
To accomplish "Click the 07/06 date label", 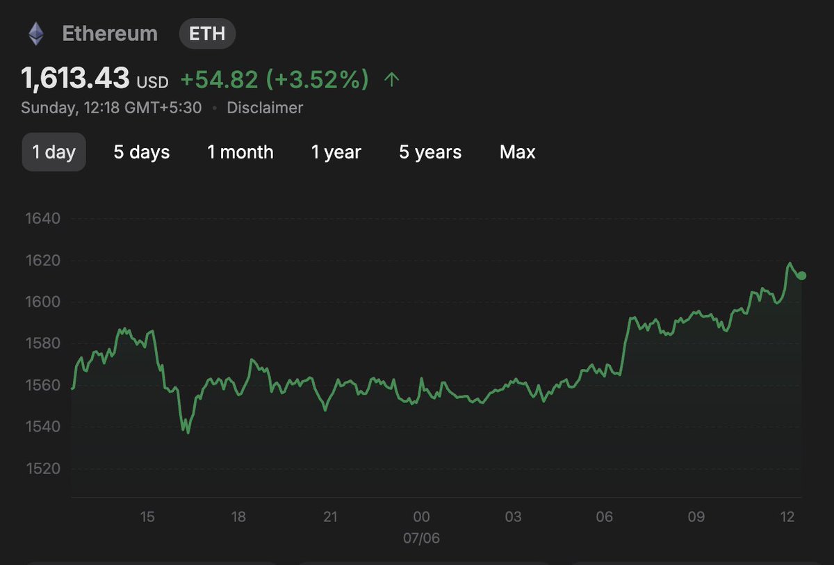I will 421,538.
